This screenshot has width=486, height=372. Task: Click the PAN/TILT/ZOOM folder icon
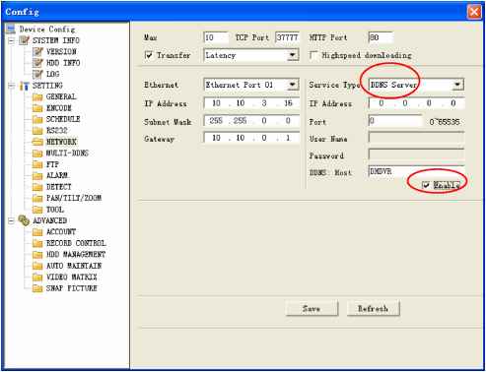pos(37,198)
